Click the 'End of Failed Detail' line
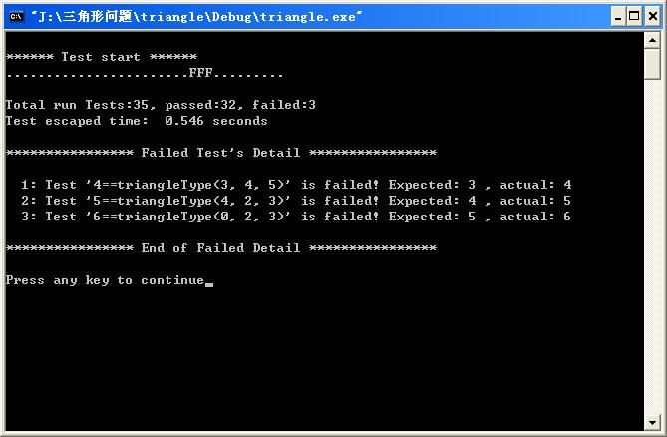 (x=221, y=248)
